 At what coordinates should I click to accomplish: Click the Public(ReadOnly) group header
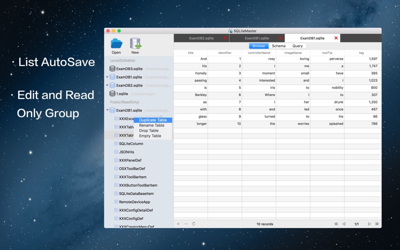(124, 102)
